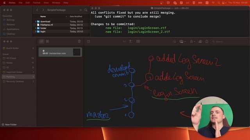The width and height of the screenshot is (250, 140).
Task: Open the View menu
Action: [46, 3]
